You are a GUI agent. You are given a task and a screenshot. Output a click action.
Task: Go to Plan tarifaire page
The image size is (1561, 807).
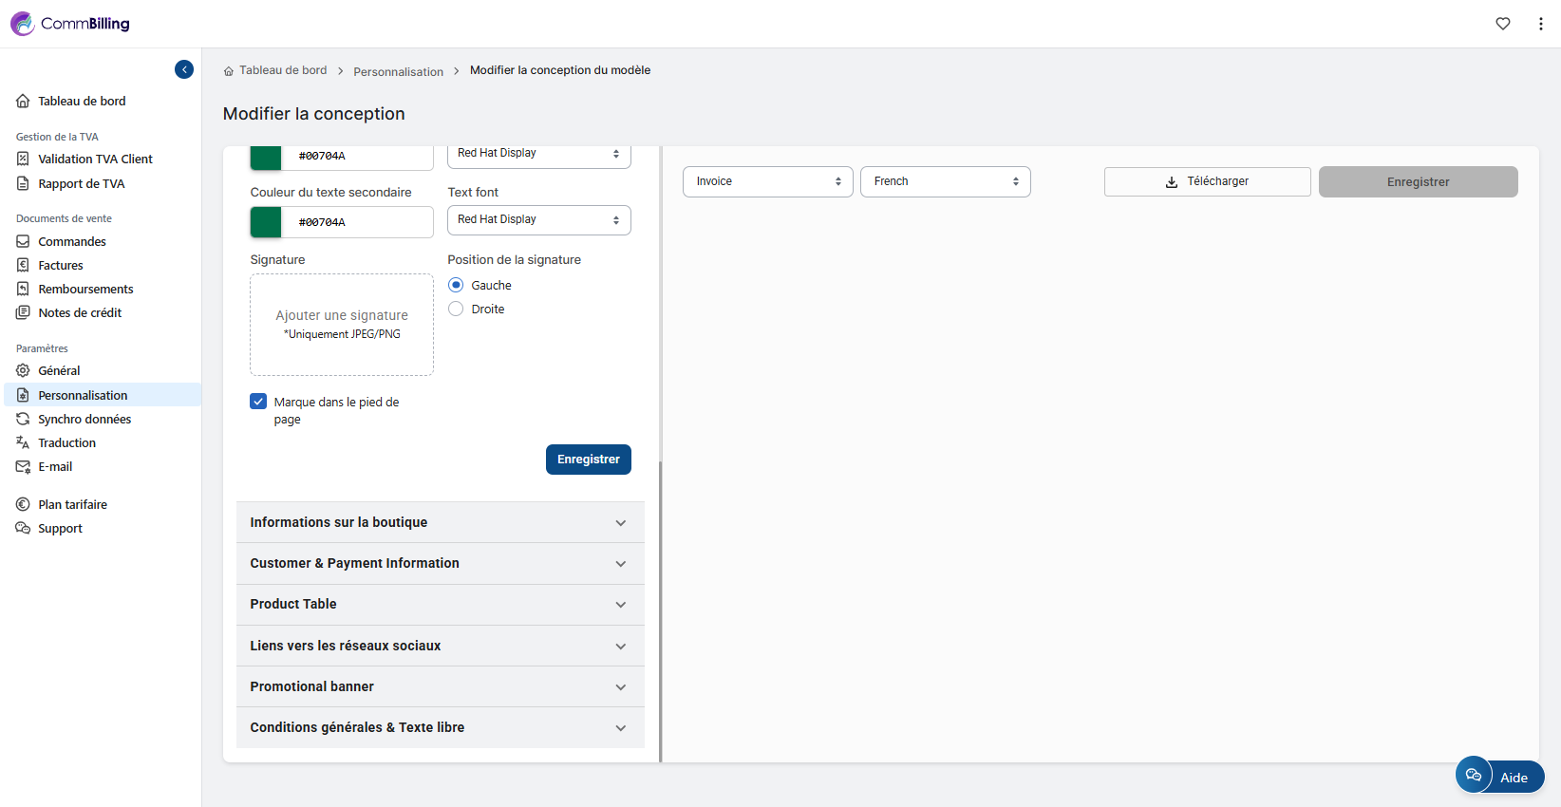tap(72, 504)
